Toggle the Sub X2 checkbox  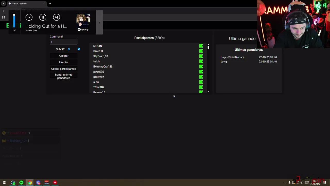click(x=79, y=49)
